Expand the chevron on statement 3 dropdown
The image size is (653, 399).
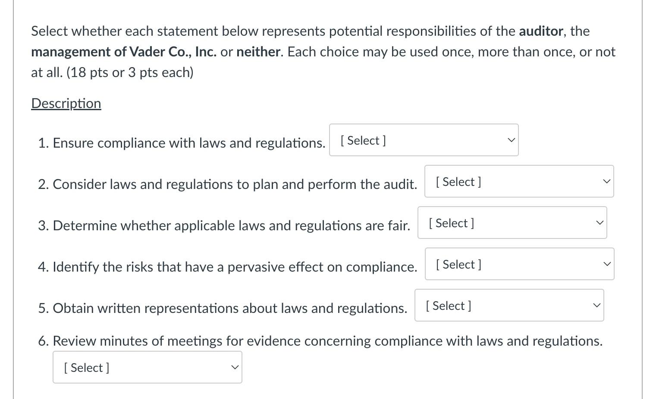pyautogui.click(x=599, y=223)
